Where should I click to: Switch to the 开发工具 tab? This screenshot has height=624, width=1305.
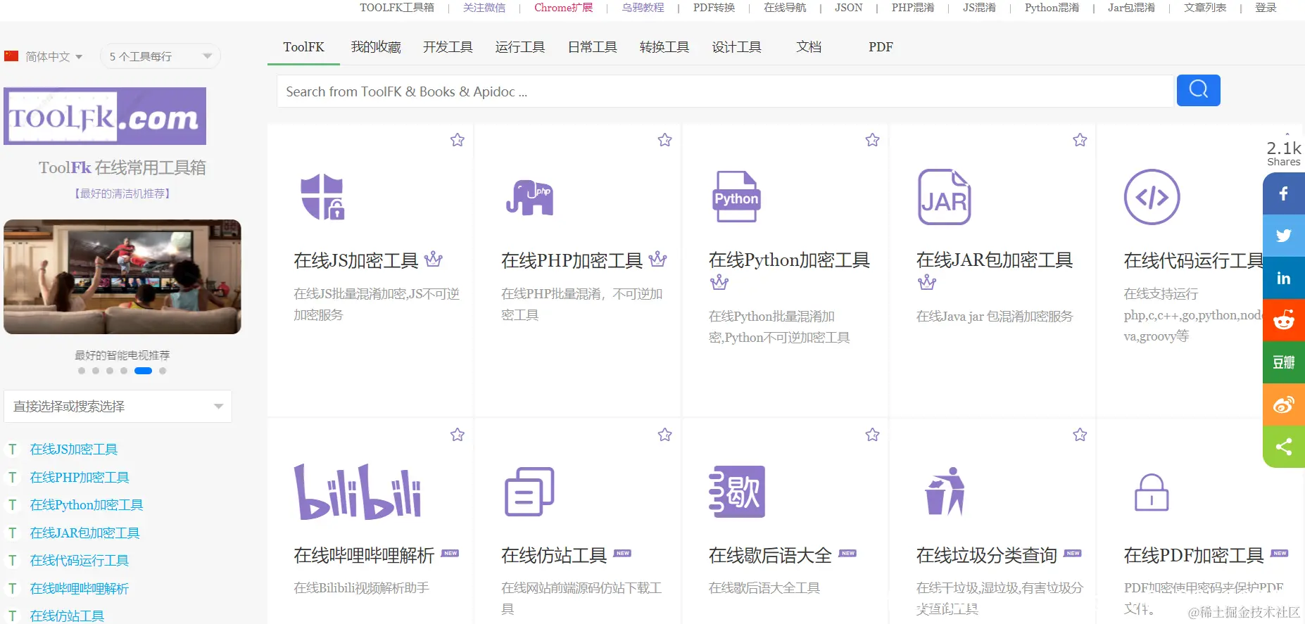[x=448, y=47]
